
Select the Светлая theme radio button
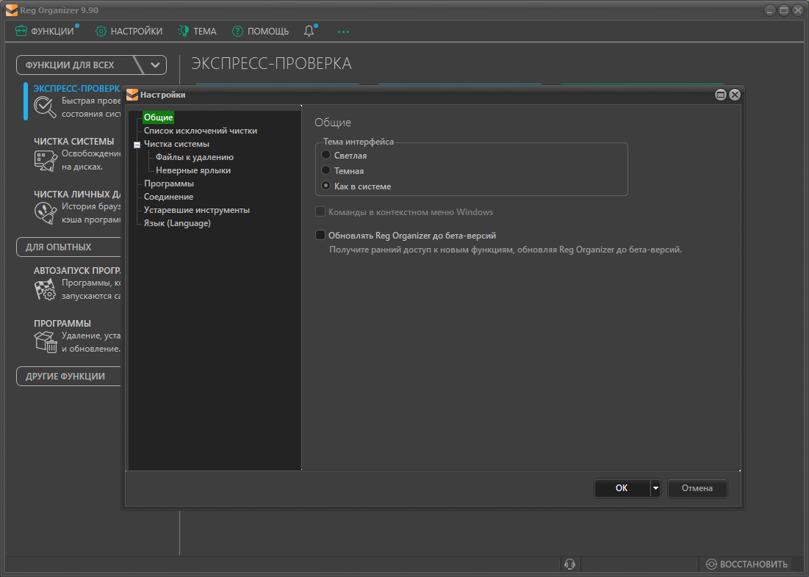pos(326,156)
